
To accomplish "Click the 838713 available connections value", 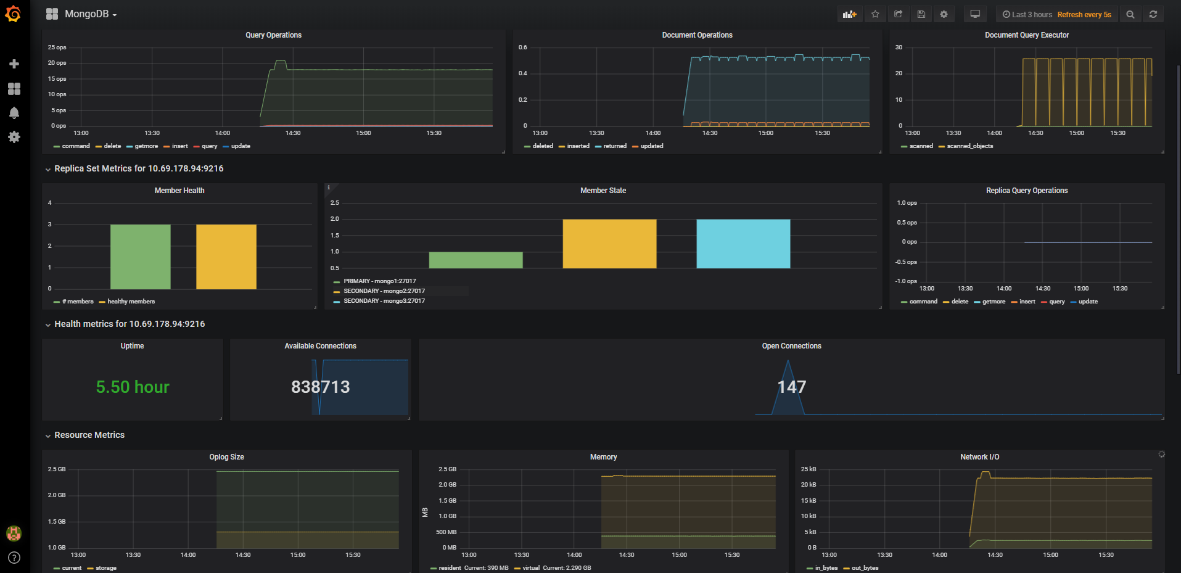I will [321, 387].
